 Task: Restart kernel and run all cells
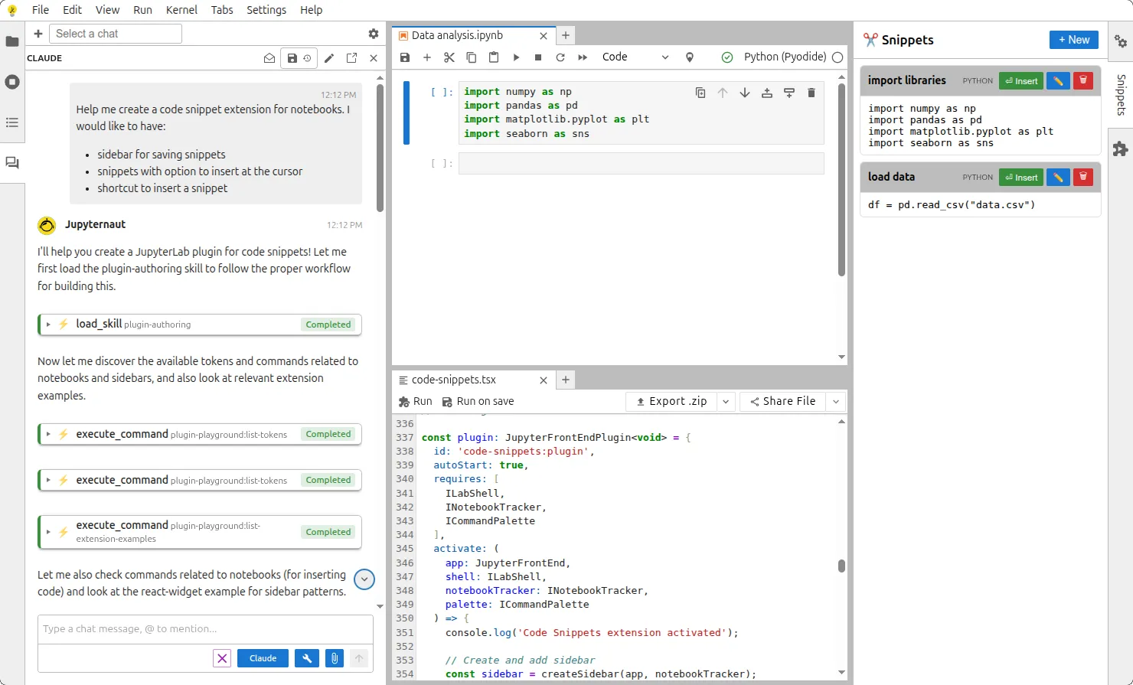coord(583,57)
